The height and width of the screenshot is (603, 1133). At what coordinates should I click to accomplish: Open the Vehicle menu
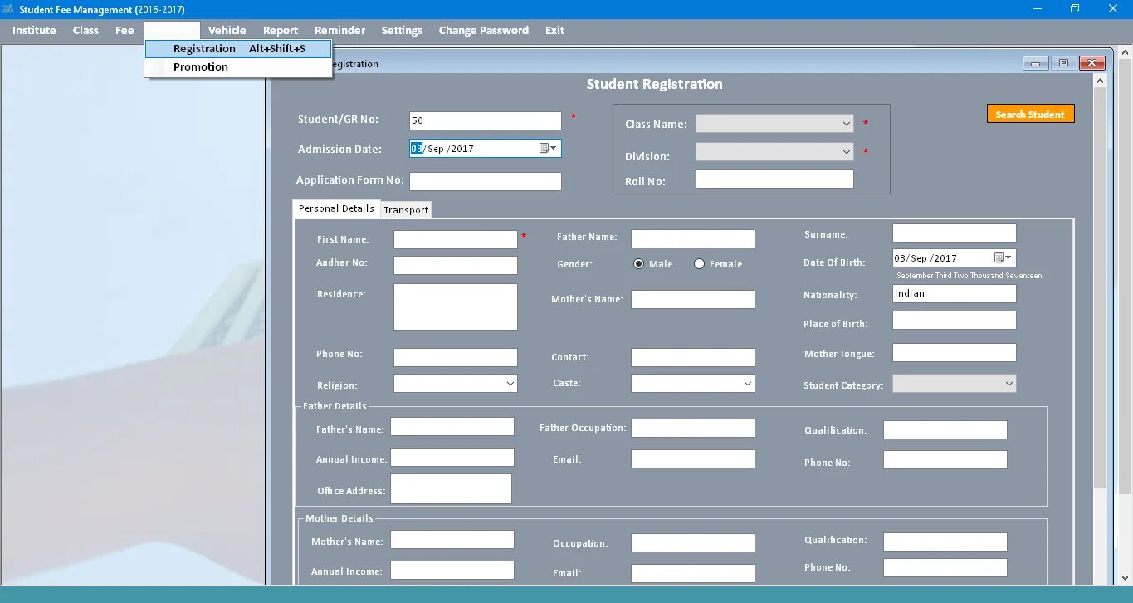pyautogui.click(x=227, y=30)
